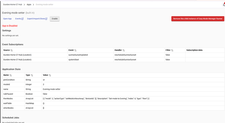
Task: Click Boolean type of rulePaused
Action: click(29, 94)
